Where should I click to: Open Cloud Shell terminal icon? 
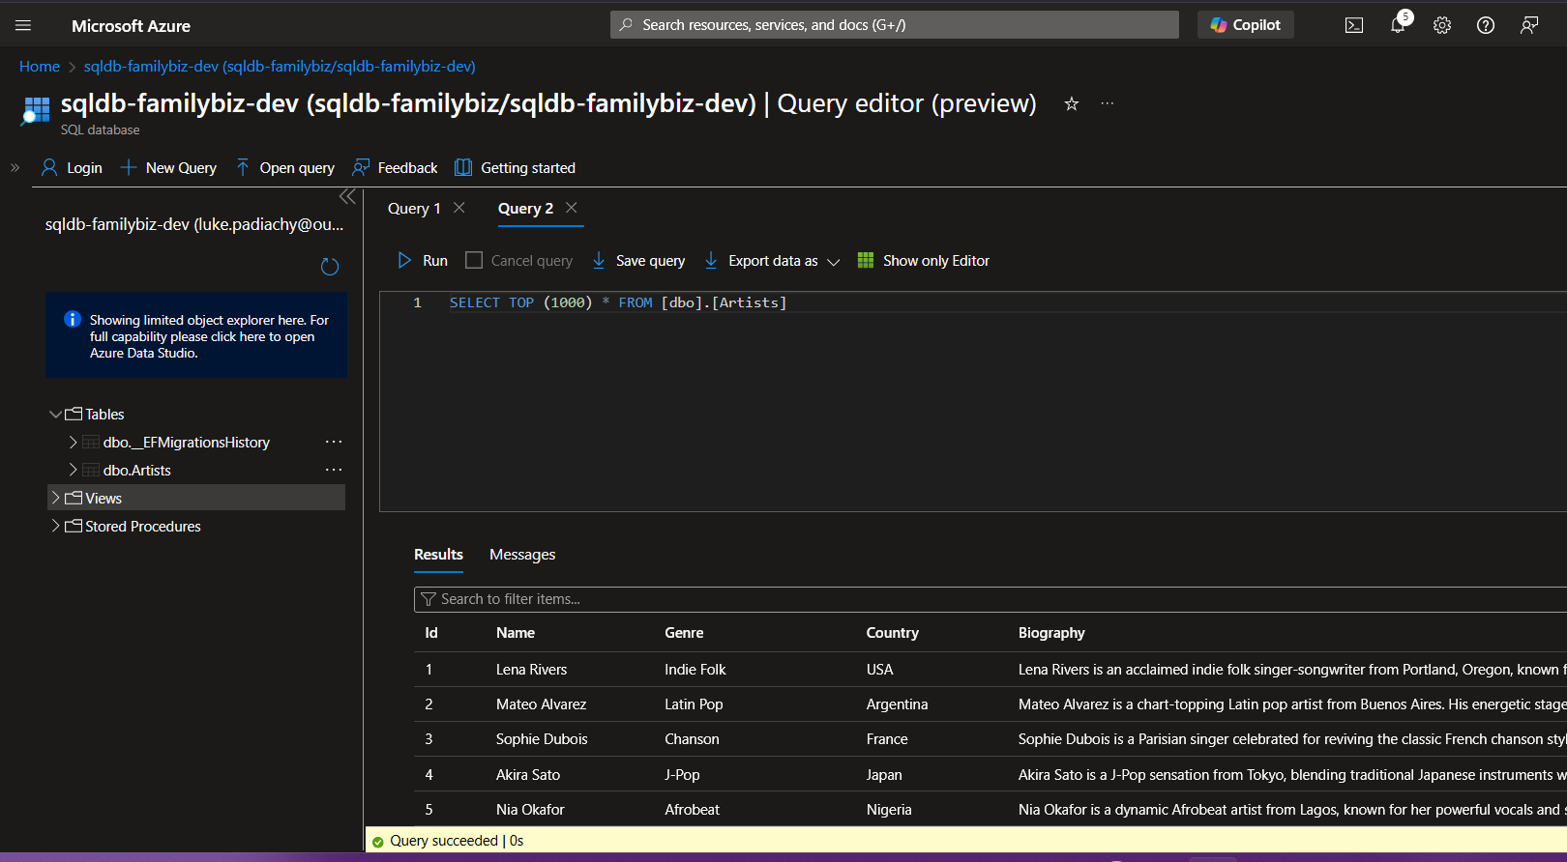coord(1354,25)
